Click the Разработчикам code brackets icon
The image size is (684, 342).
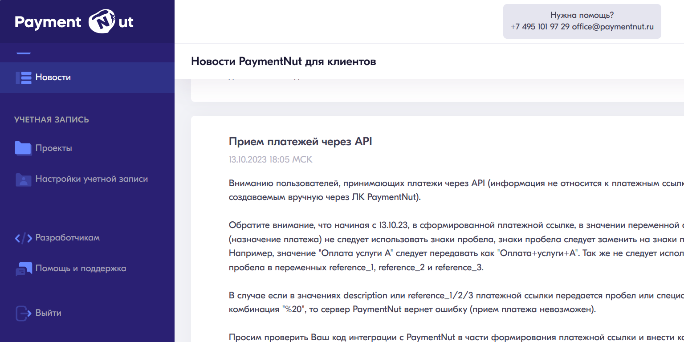tap(23, 238)
